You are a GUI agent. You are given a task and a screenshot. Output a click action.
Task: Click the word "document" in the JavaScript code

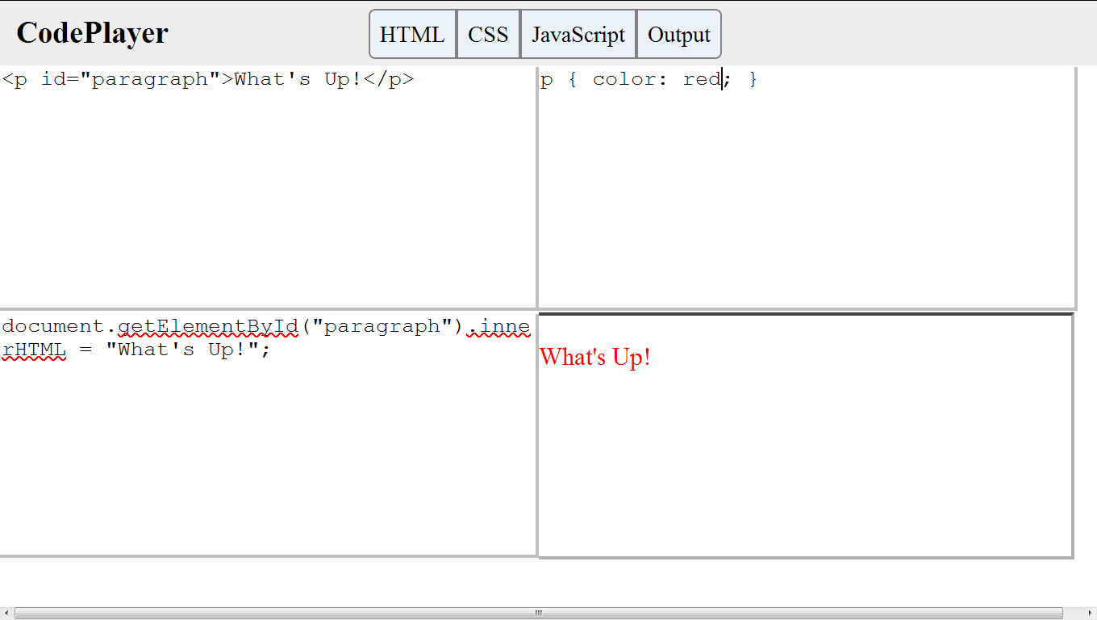(x=53, y=326)
